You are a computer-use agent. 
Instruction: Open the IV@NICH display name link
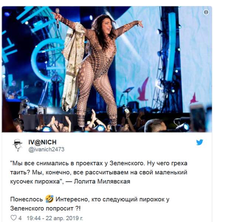pyautogui.click(x=42, y=142)
